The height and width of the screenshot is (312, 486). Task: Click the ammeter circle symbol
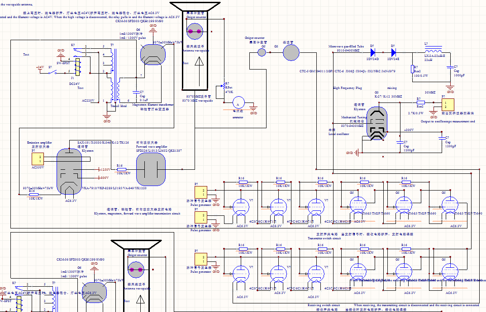point(238,103)
